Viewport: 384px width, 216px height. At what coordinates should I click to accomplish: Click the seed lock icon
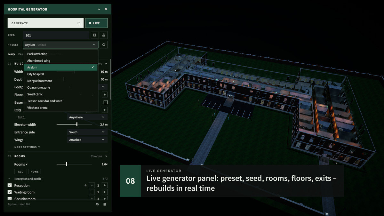pos(103,35)
